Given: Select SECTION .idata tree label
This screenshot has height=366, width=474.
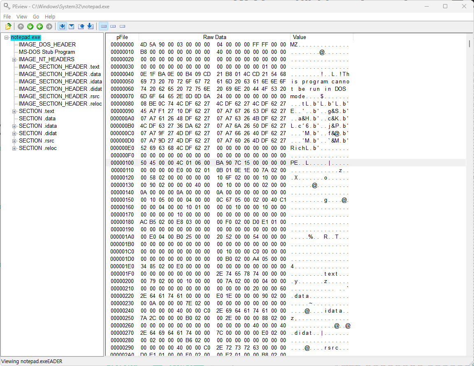Looking at the screenshot, I should [x=38, y=126].
